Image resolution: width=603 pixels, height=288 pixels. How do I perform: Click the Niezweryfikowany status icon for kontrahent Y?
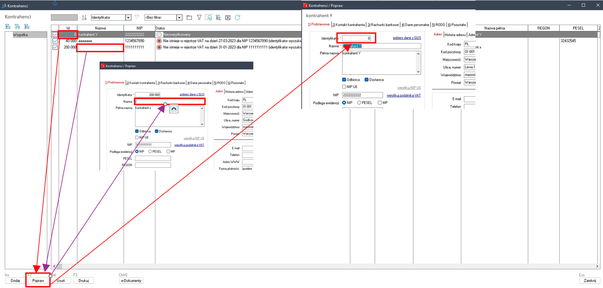click(x=159, y=34)
